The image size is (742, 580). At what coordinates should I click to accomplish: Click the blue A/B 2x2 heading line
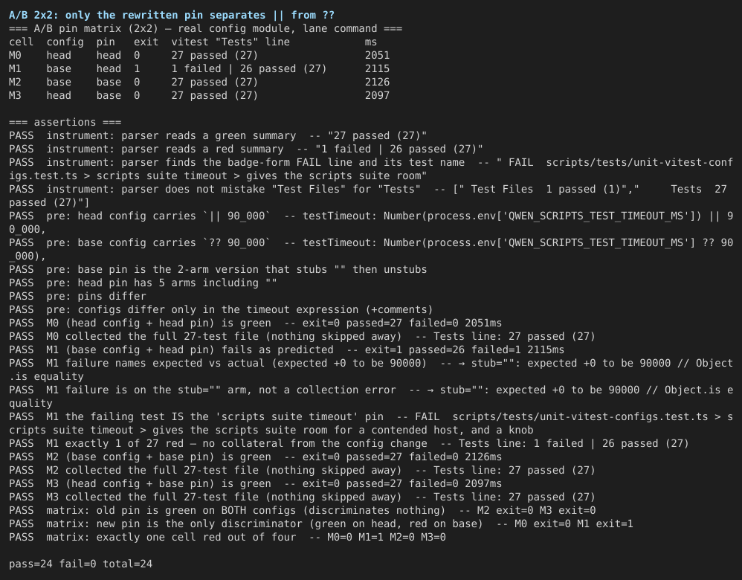tap(171, 15)
